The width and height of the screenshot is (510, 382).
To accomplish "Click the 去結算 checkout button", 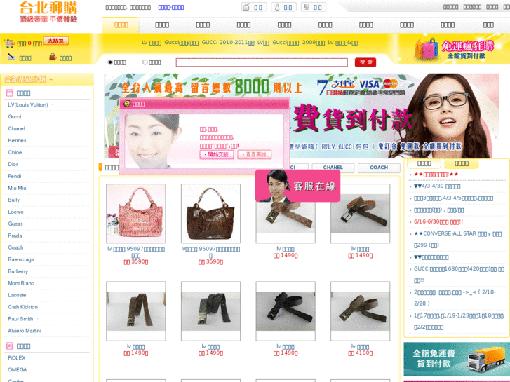I will point(56,41).
